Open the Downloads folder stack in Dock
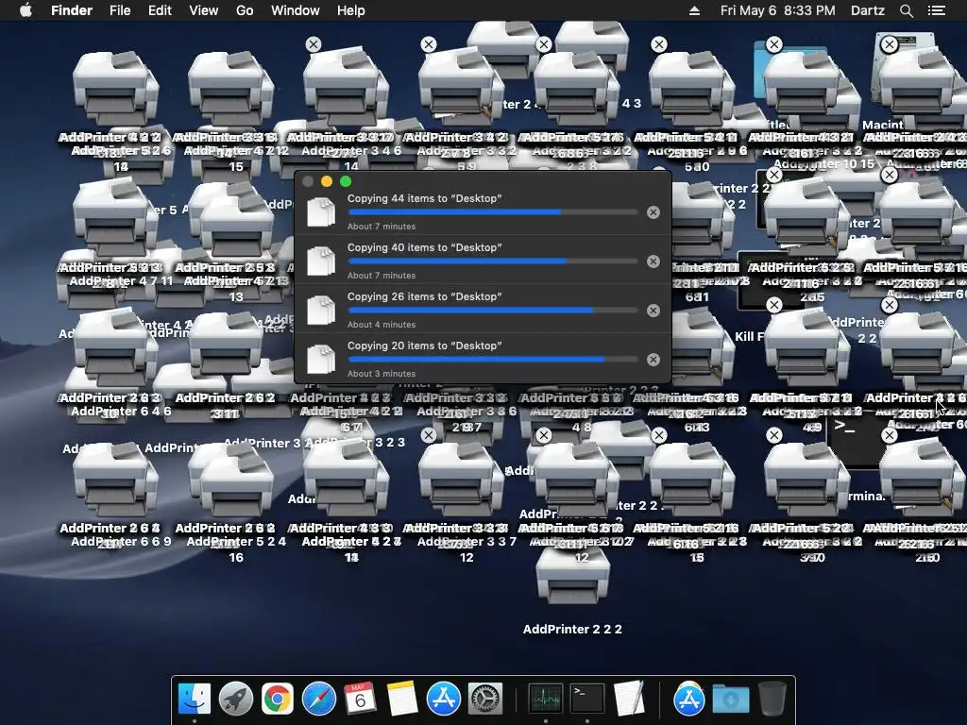The height and width of the screenshot is (725, 967). pos(731,699)
